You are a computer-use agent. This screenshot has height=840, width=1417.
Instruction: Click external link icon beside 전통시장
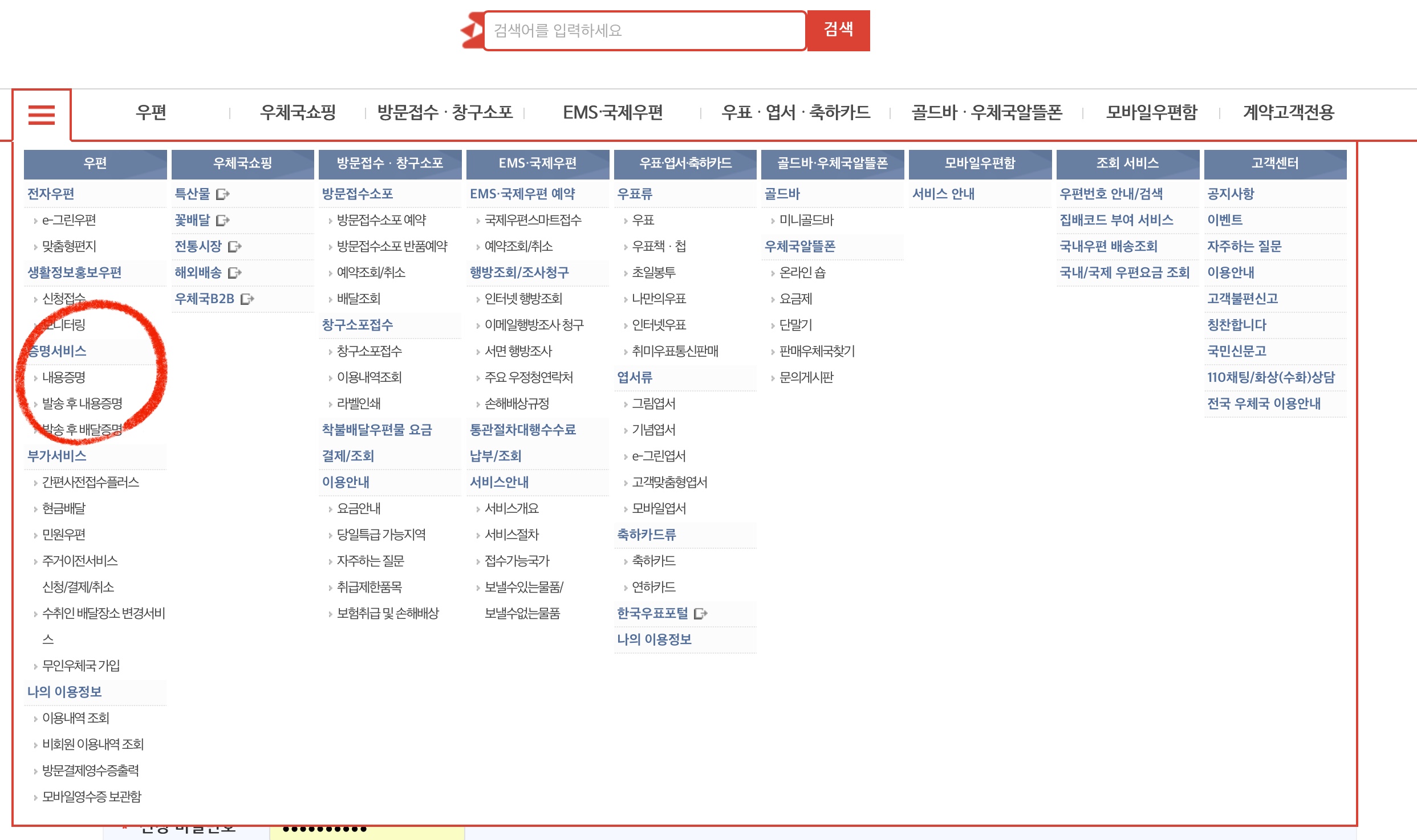(x=234, y=247)
